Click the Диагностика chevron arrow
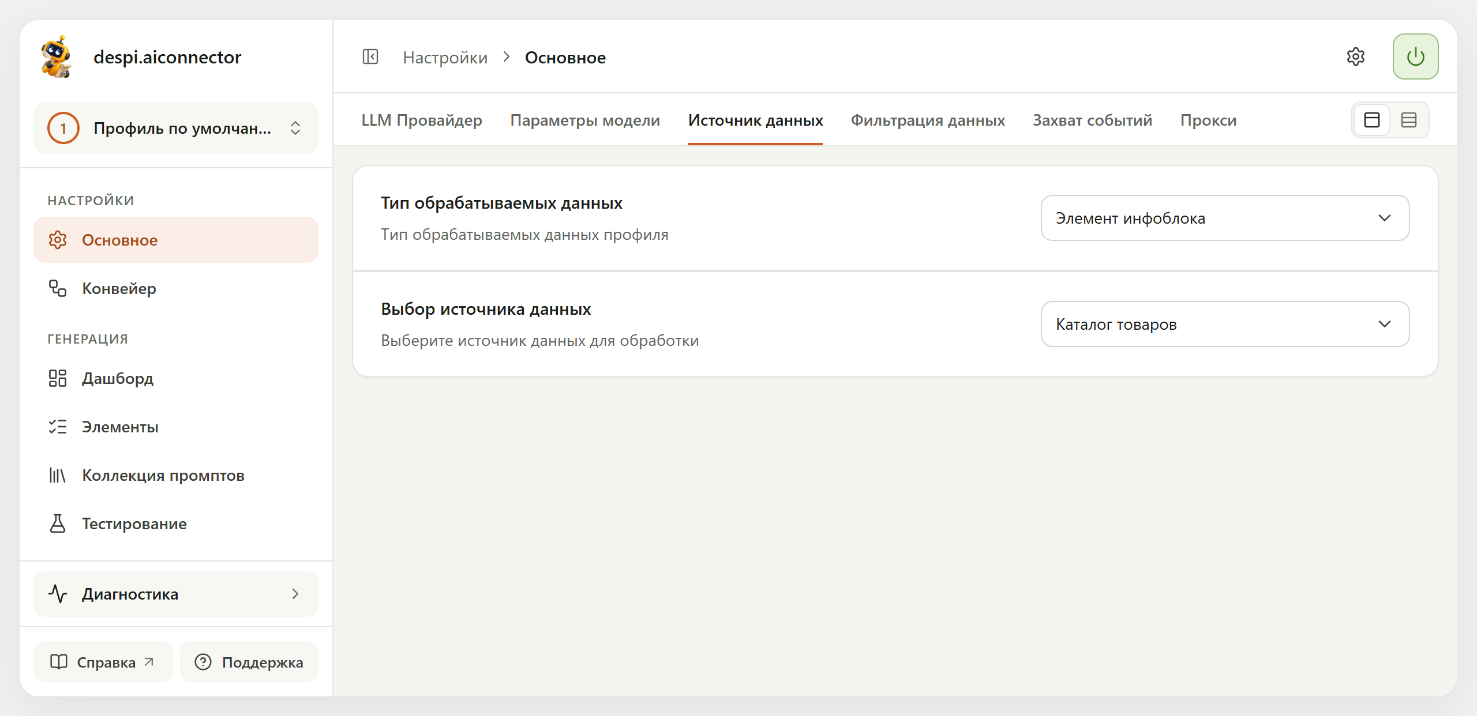 click(295, 594)
